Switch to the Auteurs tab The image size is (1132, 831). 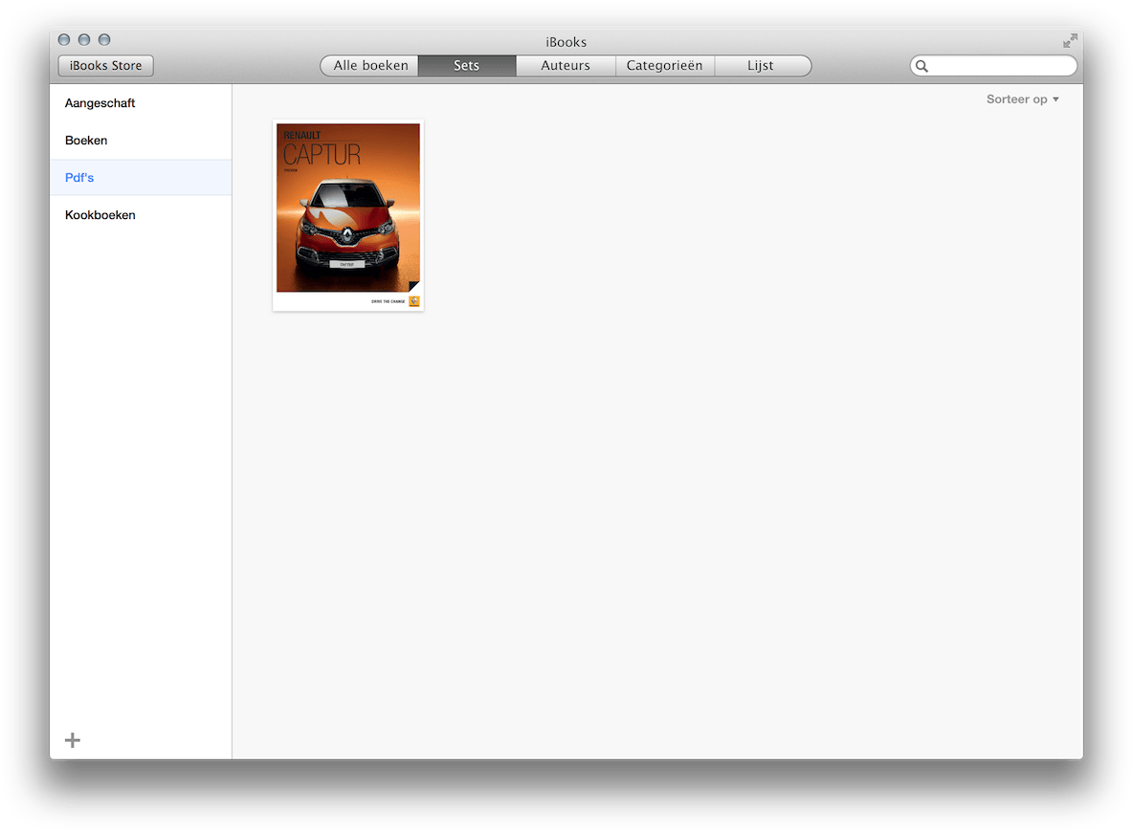click(565, 65)
